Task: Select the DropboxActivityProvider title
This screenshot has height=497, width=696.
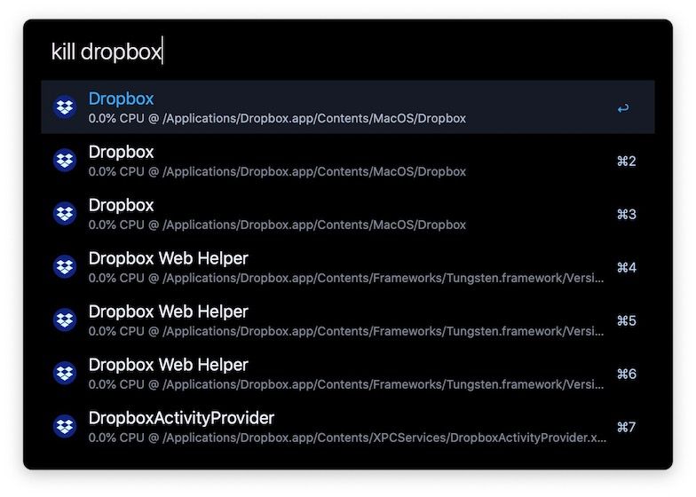Action: [181, 418]
